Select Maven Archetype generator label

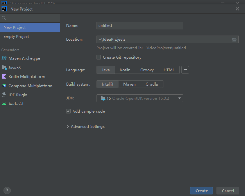coord(24,58)
